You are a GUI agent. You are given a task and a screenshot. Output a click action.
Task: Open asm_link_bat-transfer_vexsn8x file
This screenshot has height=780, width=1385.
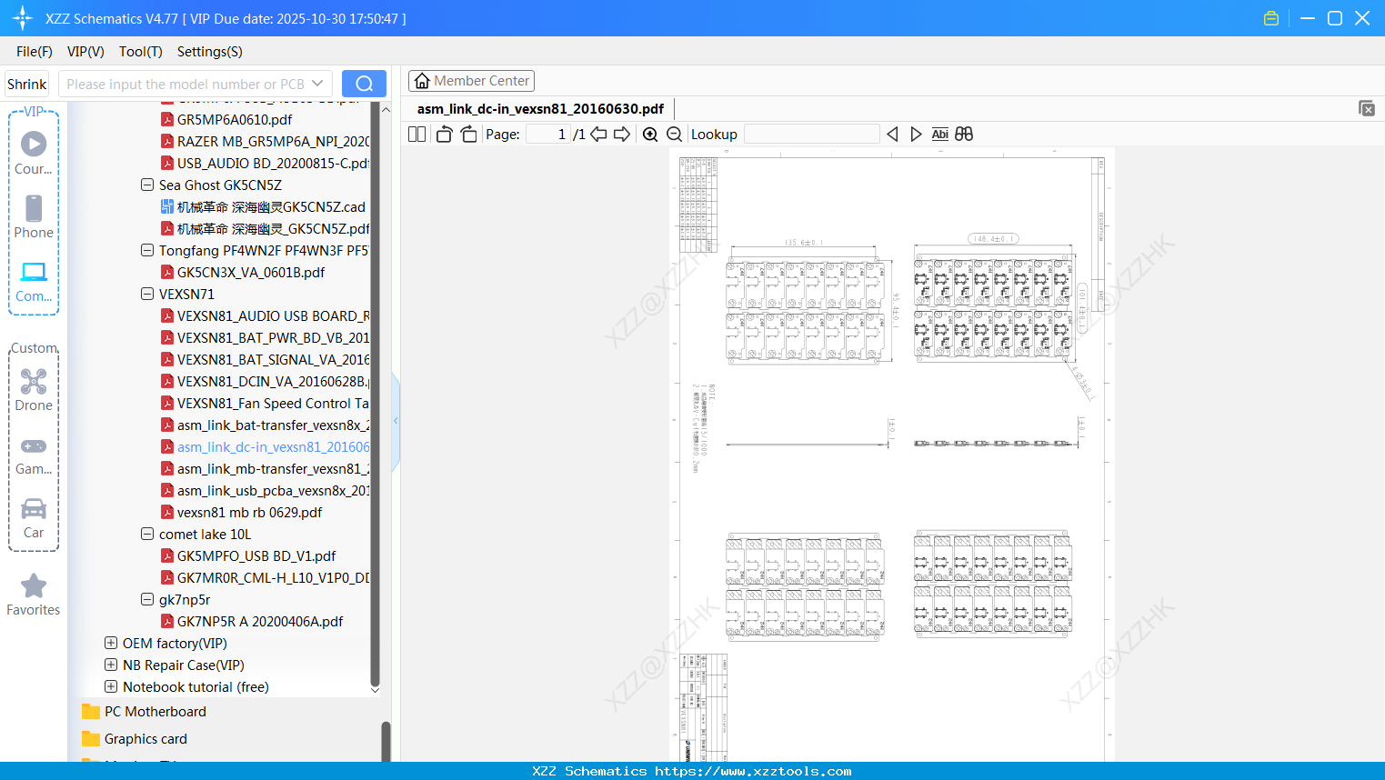click(266, 425)
